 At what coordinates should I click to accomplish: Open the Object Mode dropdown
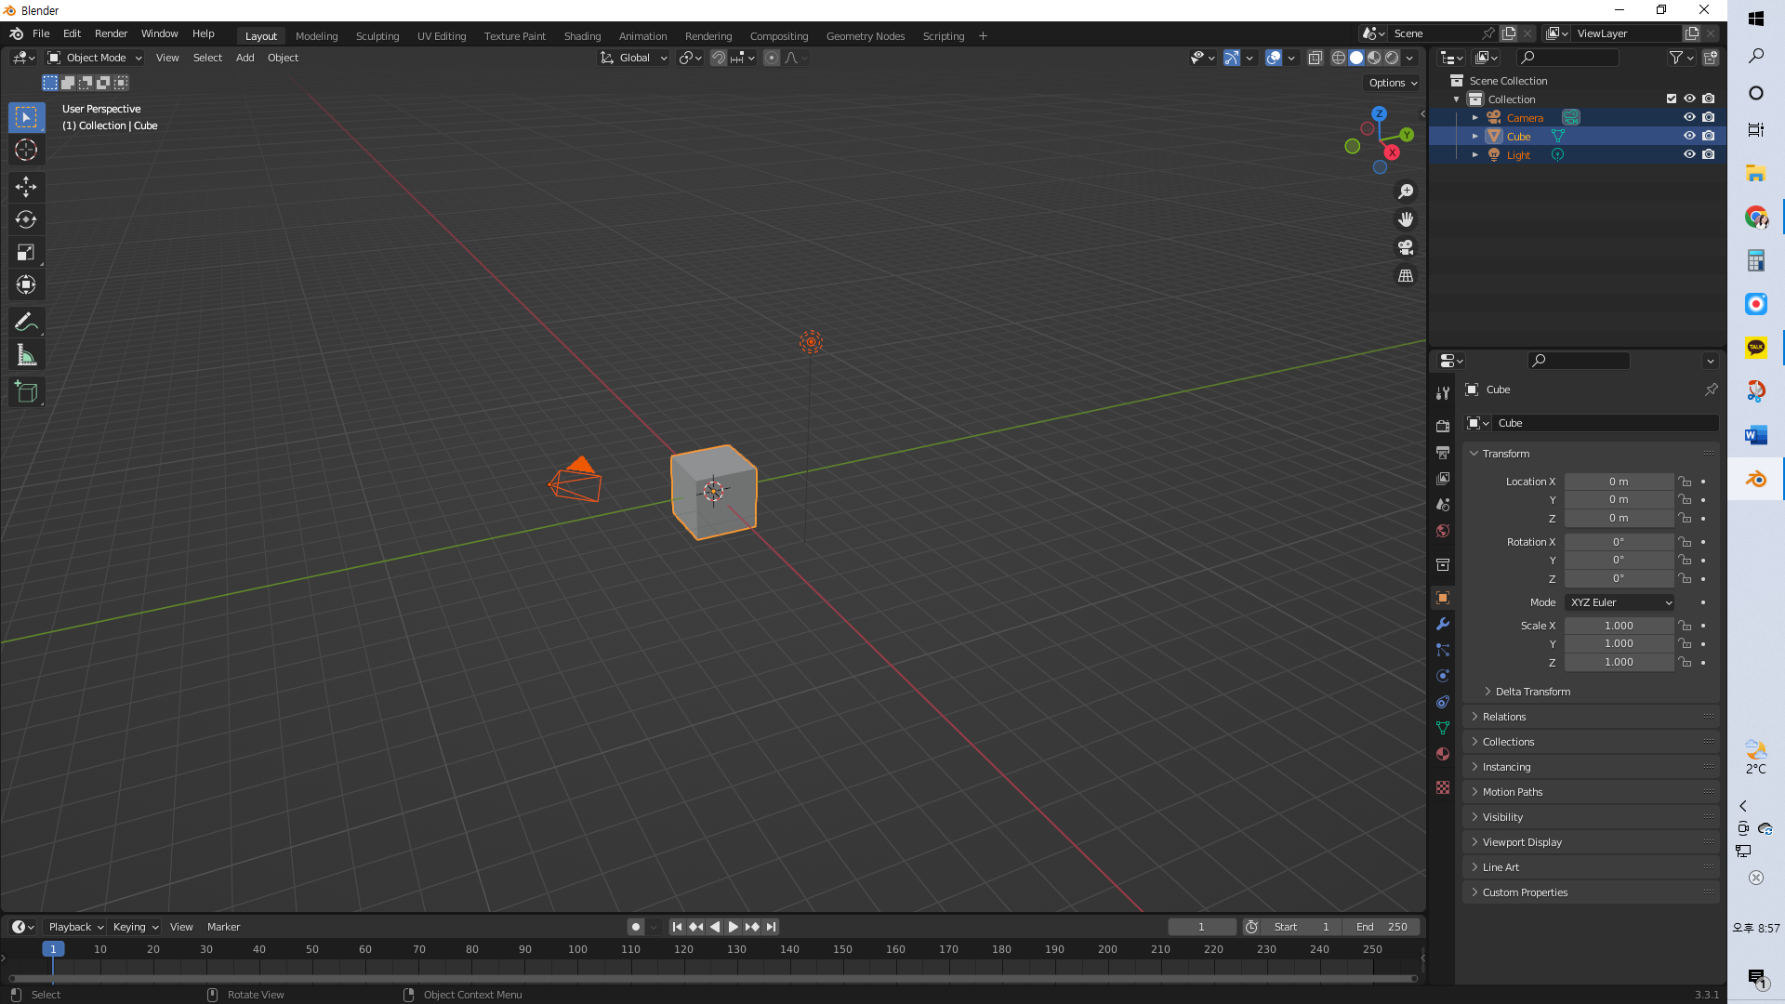pyautogui.click(x=95, y=58)
